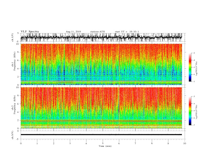208x161 pixels.
Task: Select the "start UT = 19:10:1" text
Action: tap(127, 32)
